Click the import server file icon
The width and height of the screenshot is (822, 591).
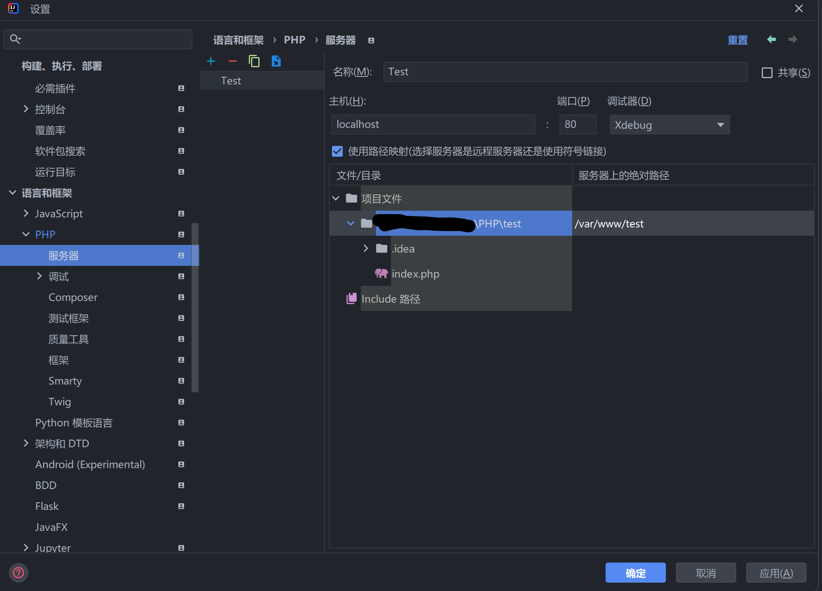coord(276,61)
